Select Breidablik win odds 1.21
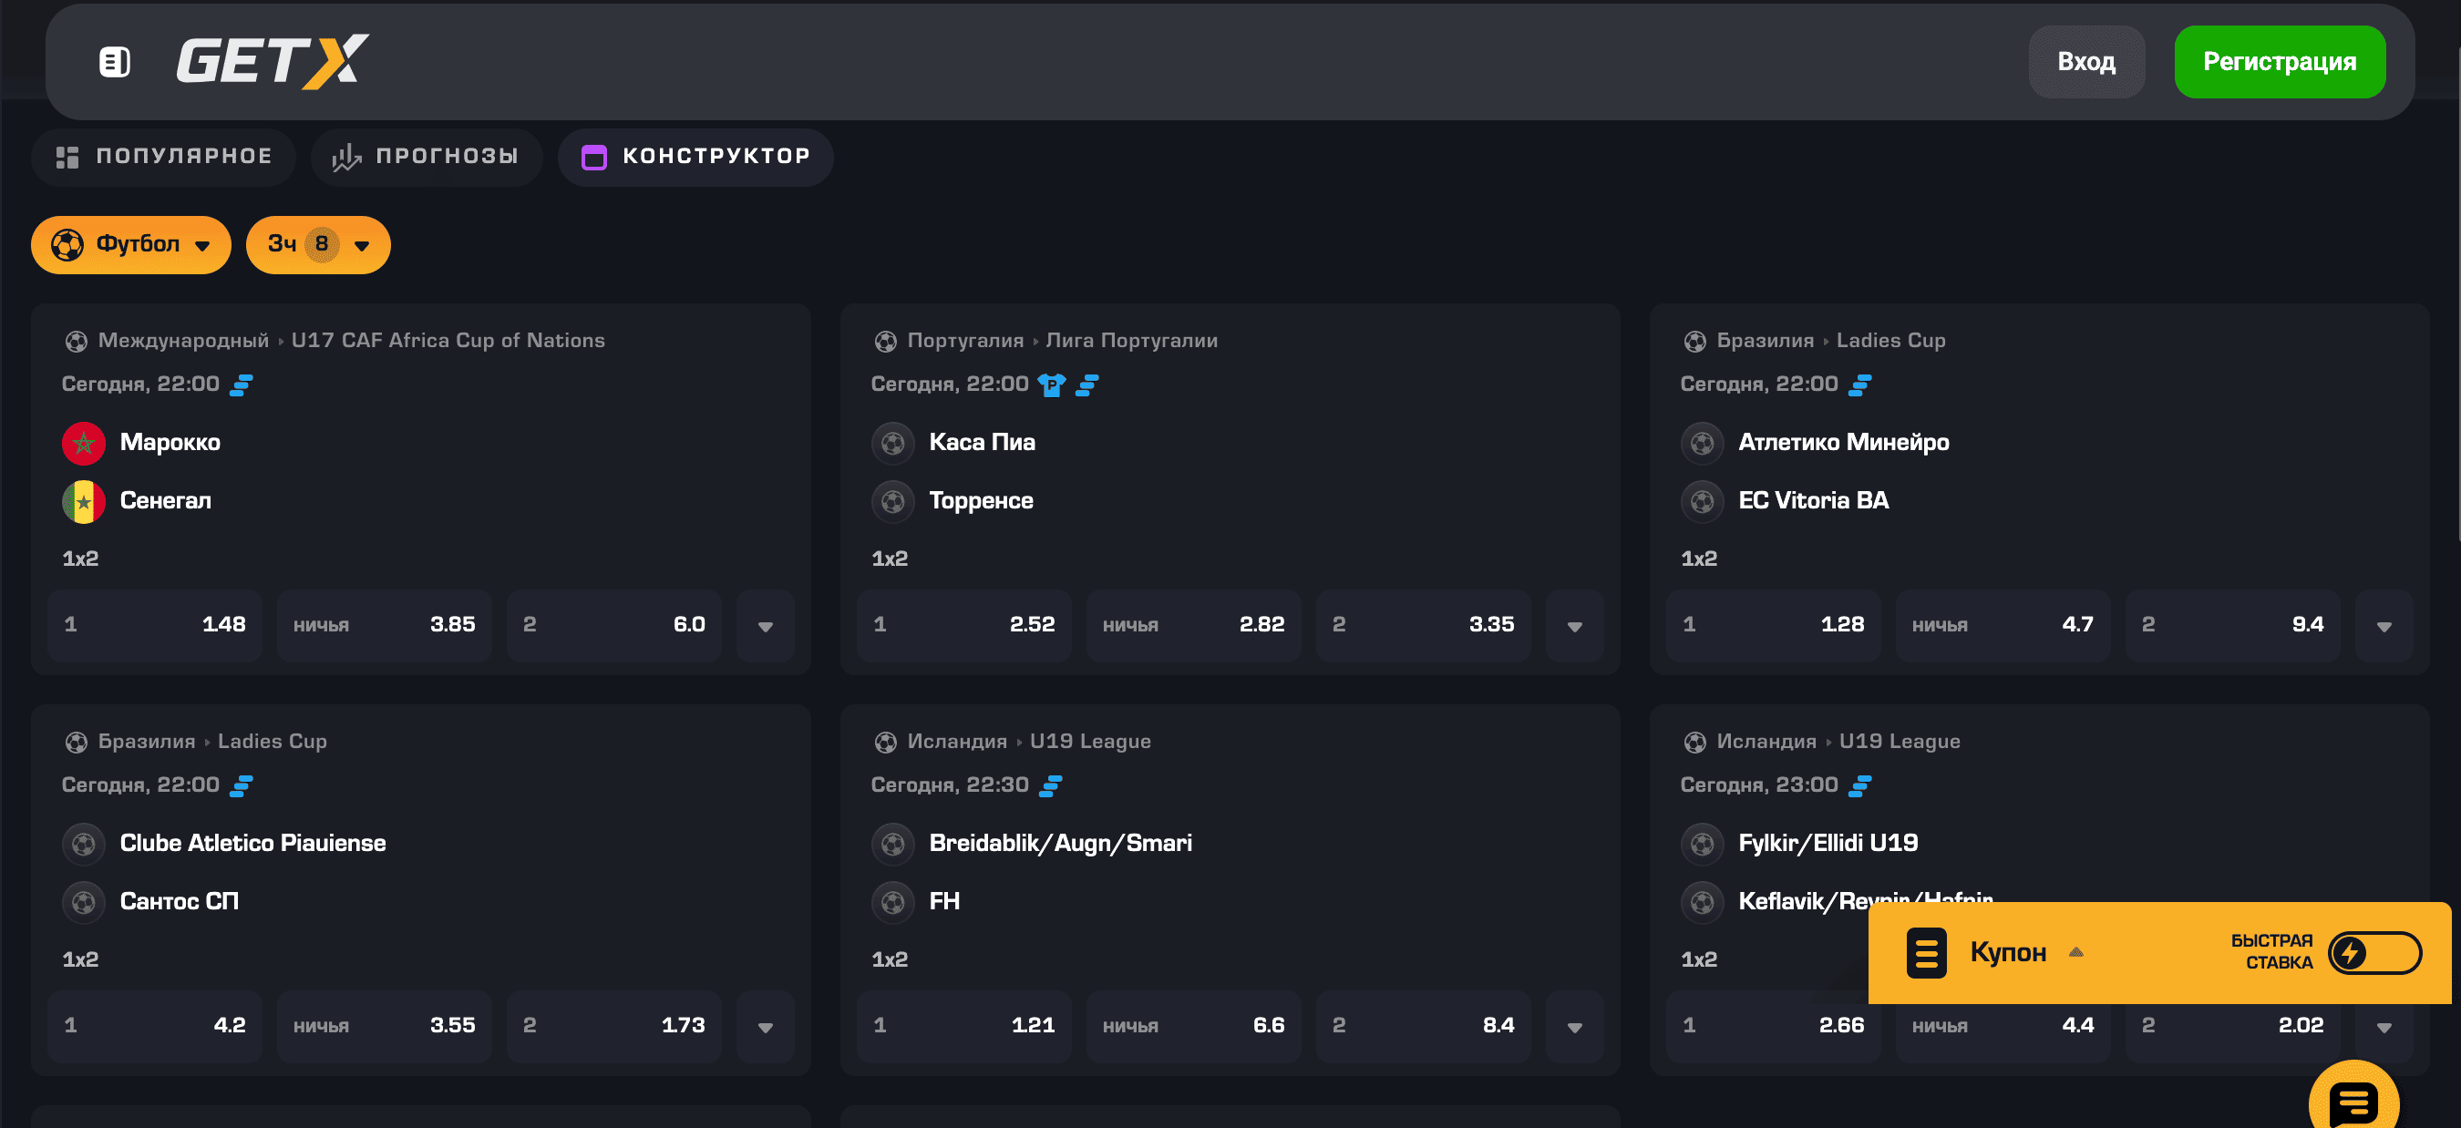Viewport: 2461px width, 1128px height. (964, 1027)
